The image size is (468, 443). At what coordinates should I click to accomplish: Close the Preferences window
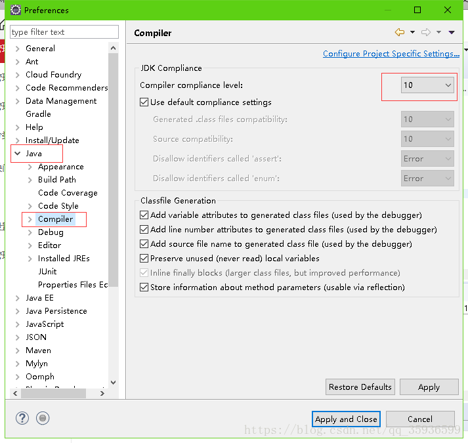pyautogui.click(x=448, y=10)
